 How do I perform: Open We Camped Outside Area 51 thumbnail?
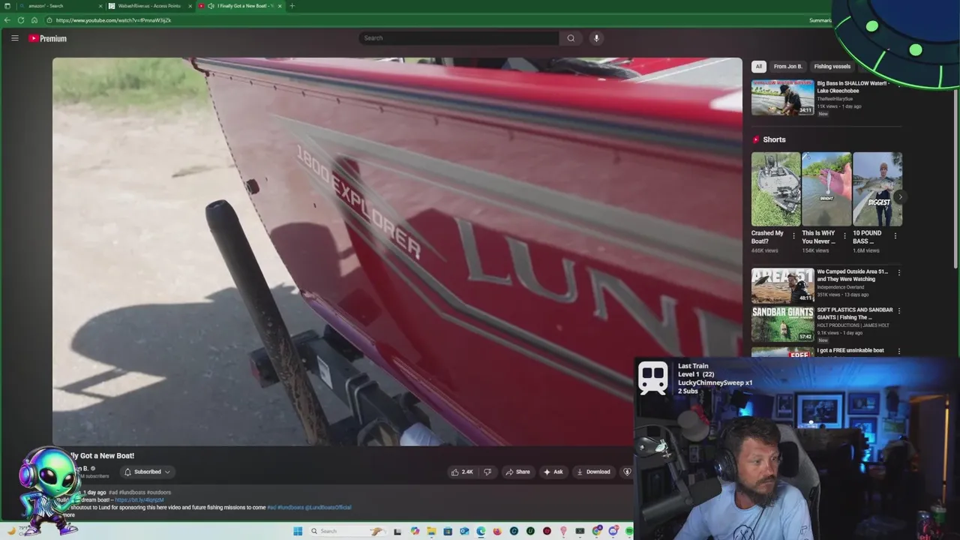point(782,286)
